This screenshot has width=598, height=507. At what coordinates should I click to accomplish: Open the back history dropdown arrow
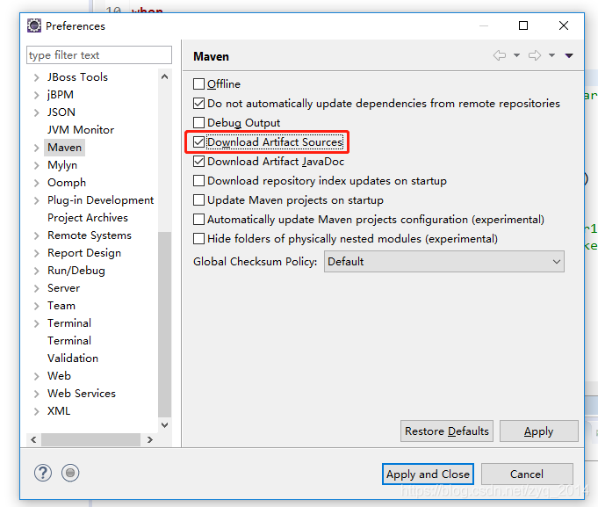click(x=516, y=55)
